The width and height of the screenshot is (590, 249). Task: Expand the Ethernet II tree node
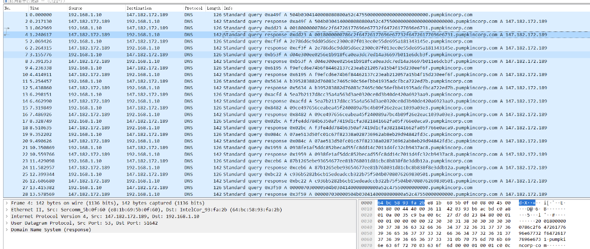[x=6, y=209]
